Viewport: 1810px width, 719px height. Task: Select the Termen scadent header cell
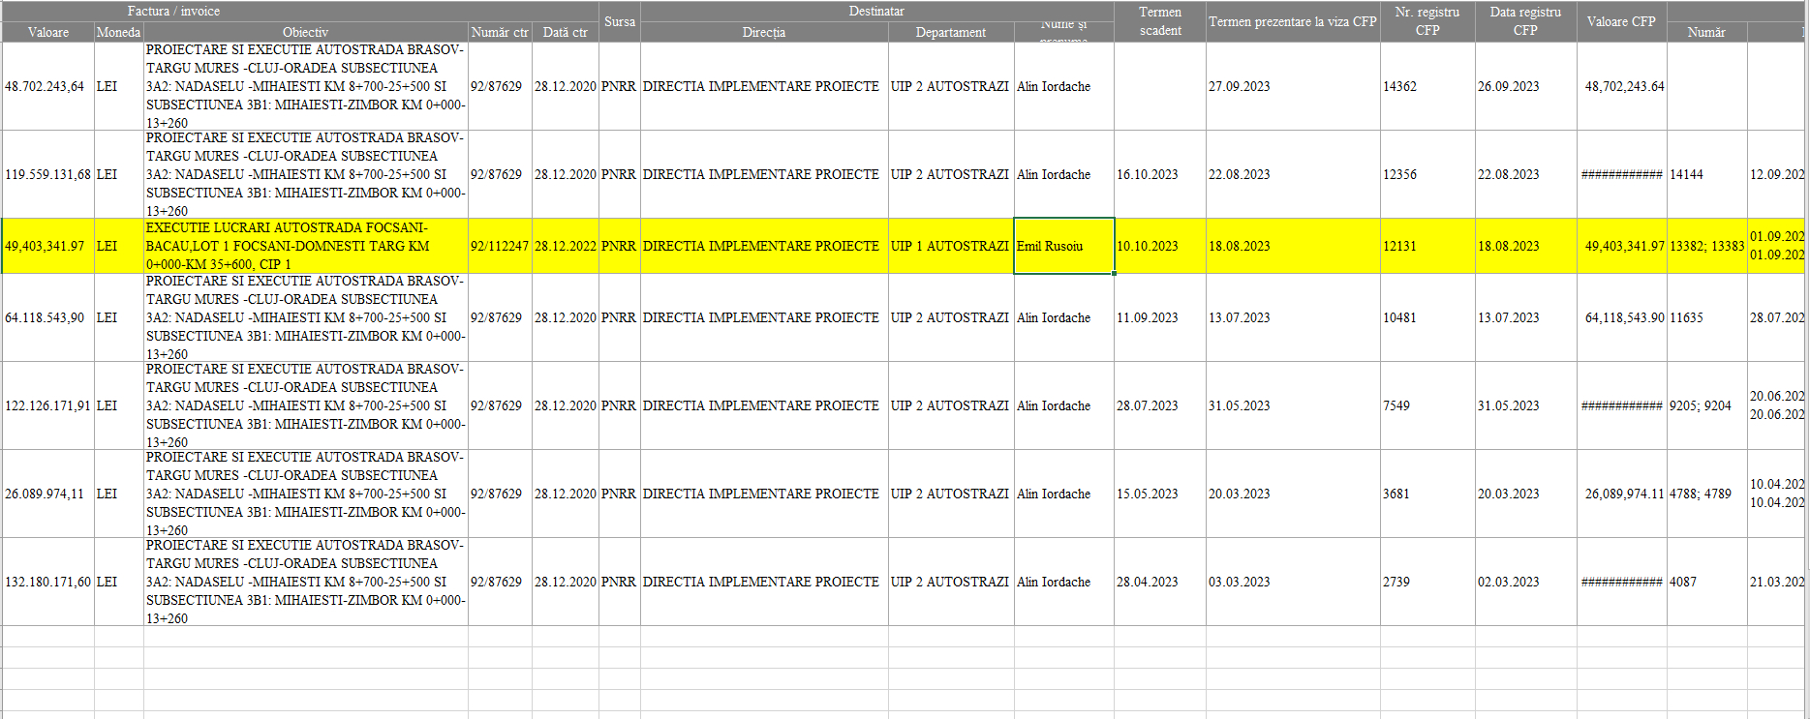[x=1159, y=21]
